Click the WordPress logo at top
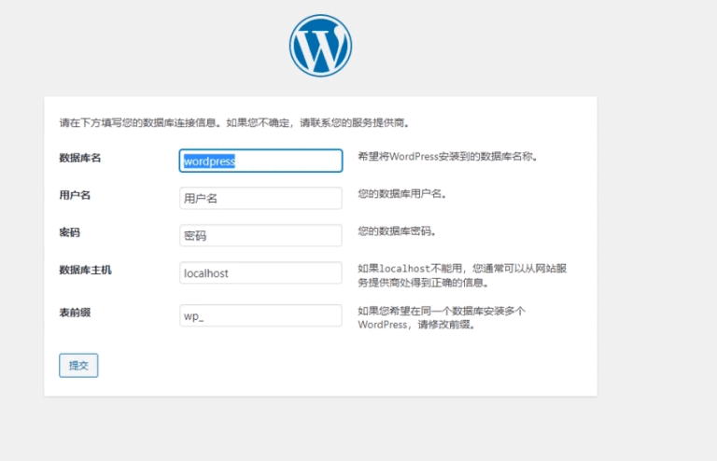Viewport: 717px width, 461px height. tap(320, 46)
